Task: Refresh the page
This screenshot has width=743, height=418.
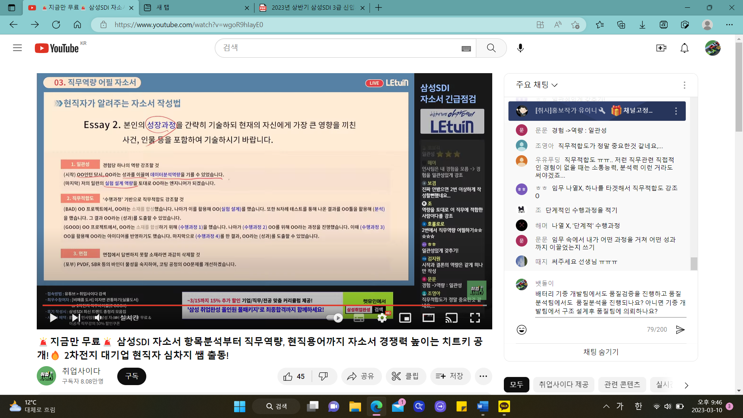Action: click(56, 25)
